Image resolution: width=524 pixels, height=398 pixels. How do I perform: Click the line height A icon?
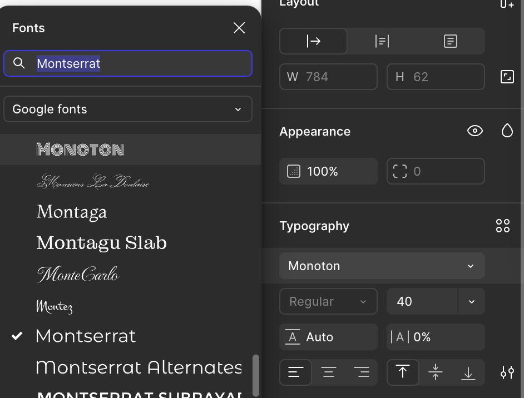293,337
